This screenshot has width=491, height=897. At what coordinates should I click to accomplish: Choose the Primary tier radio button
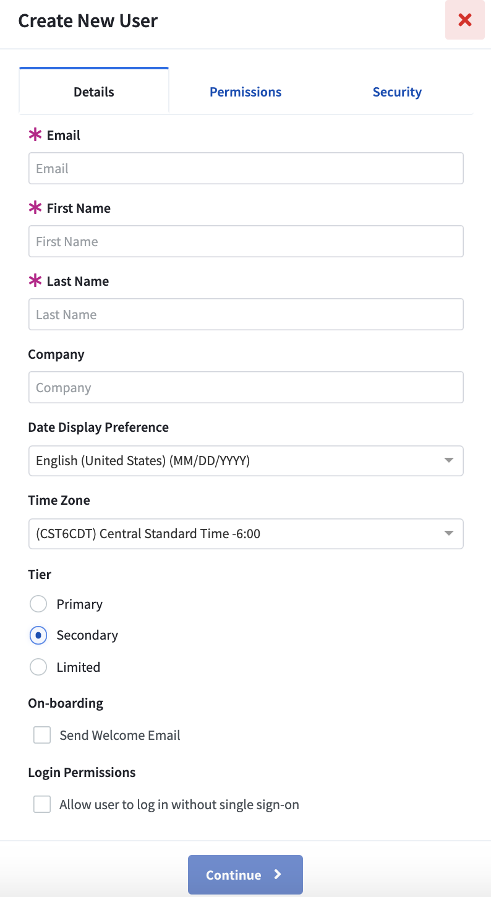coord(38,604)
